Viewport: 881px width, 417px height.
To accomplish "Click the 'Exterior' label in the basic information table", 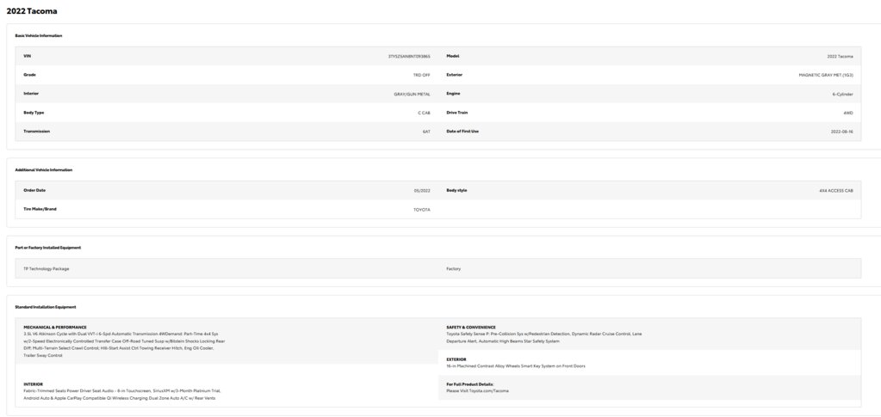I will tap(455, 75).
